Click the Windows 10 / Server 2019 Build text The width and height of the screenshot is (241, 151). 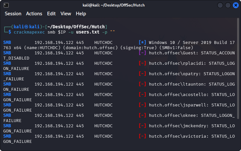coord(188,42)
